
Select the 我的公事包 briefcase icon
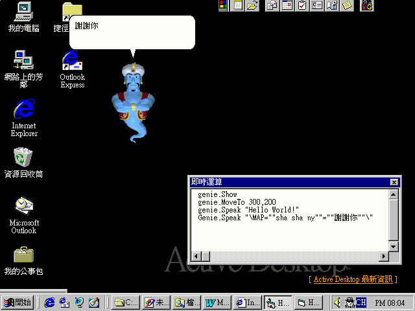[23, 259]
